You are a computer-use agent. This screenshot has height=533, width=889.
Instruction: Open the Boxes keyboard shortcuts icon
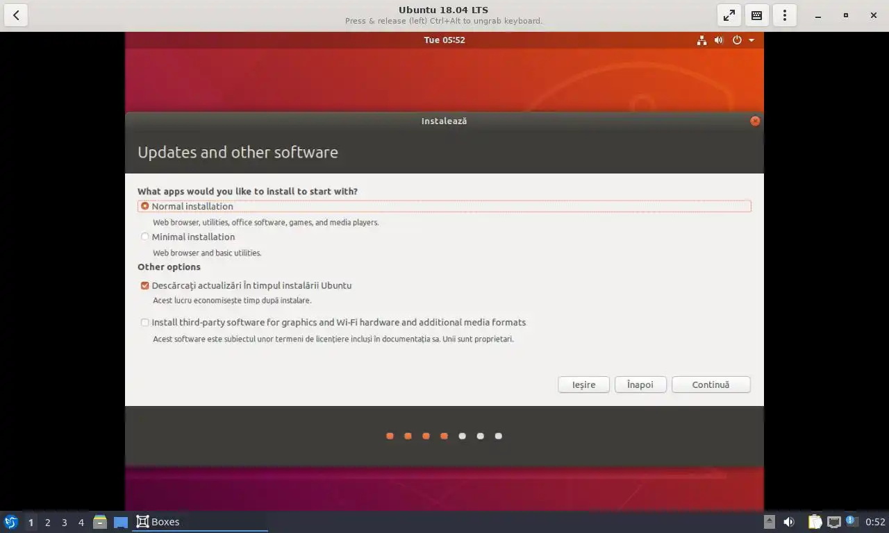pos(757,15)
